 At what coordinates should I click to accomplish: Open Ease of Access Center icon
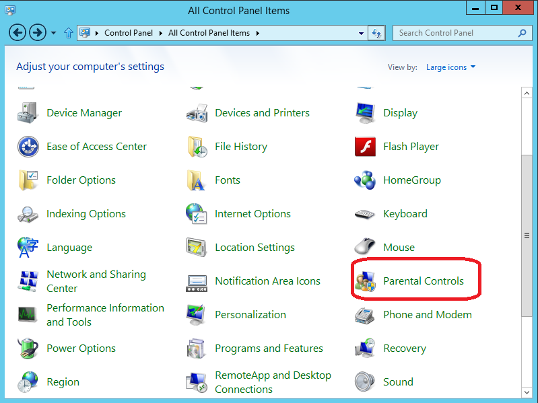tap(28, 146)
